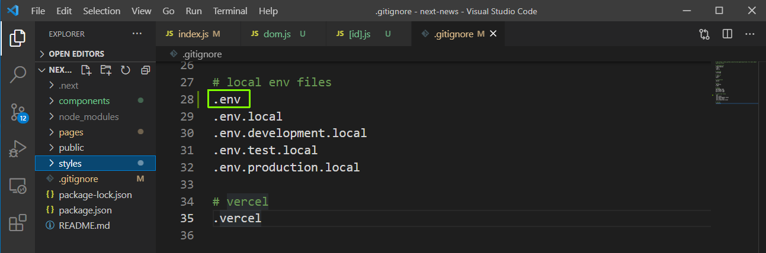This screenshot has width=766, height=253.
Task: Maximize the VS Code window
Action: (x=719, y=11)
